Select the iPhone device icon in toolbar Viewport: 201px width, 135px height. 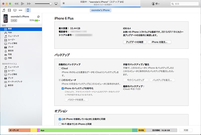(28, 10)
